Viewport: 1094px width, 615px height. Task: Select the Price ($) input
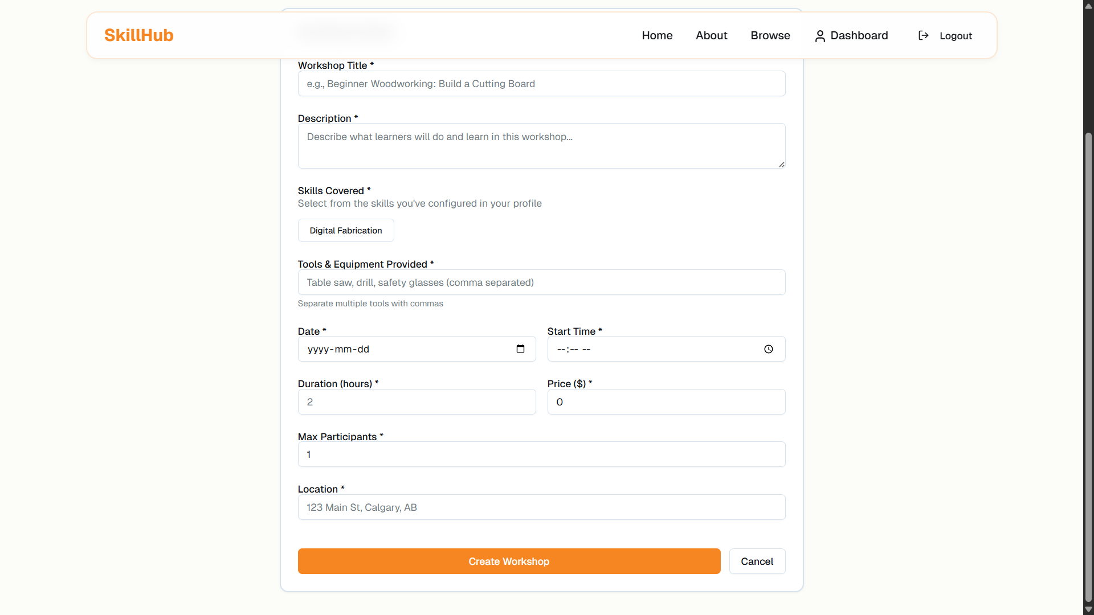(666, 402)
